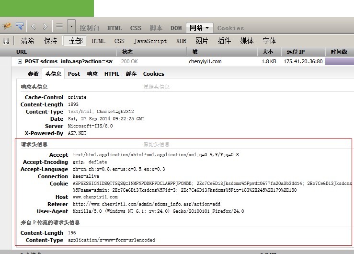Click the back arrow icon
The height and width of the screenshot is (254, 354).
pos(34,26)
